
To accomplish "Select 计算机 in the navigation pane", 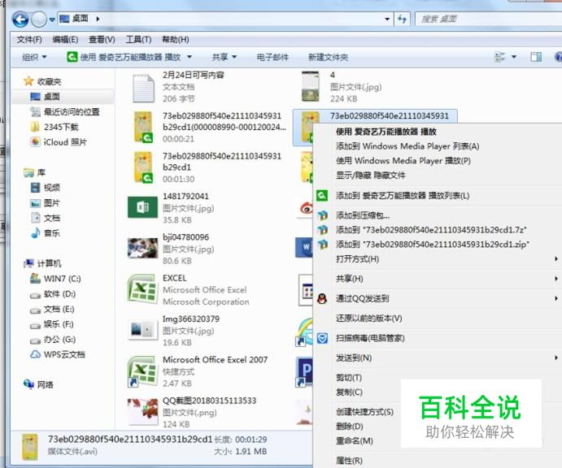I will pos(42,263).
